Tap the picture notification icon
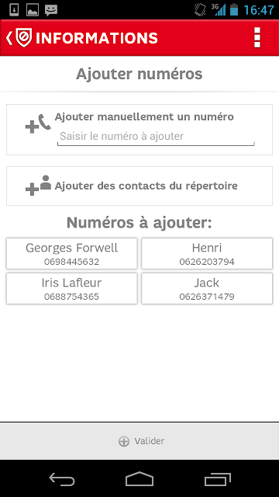This screenshot has height=497, width=279. [x=33, y=10]
